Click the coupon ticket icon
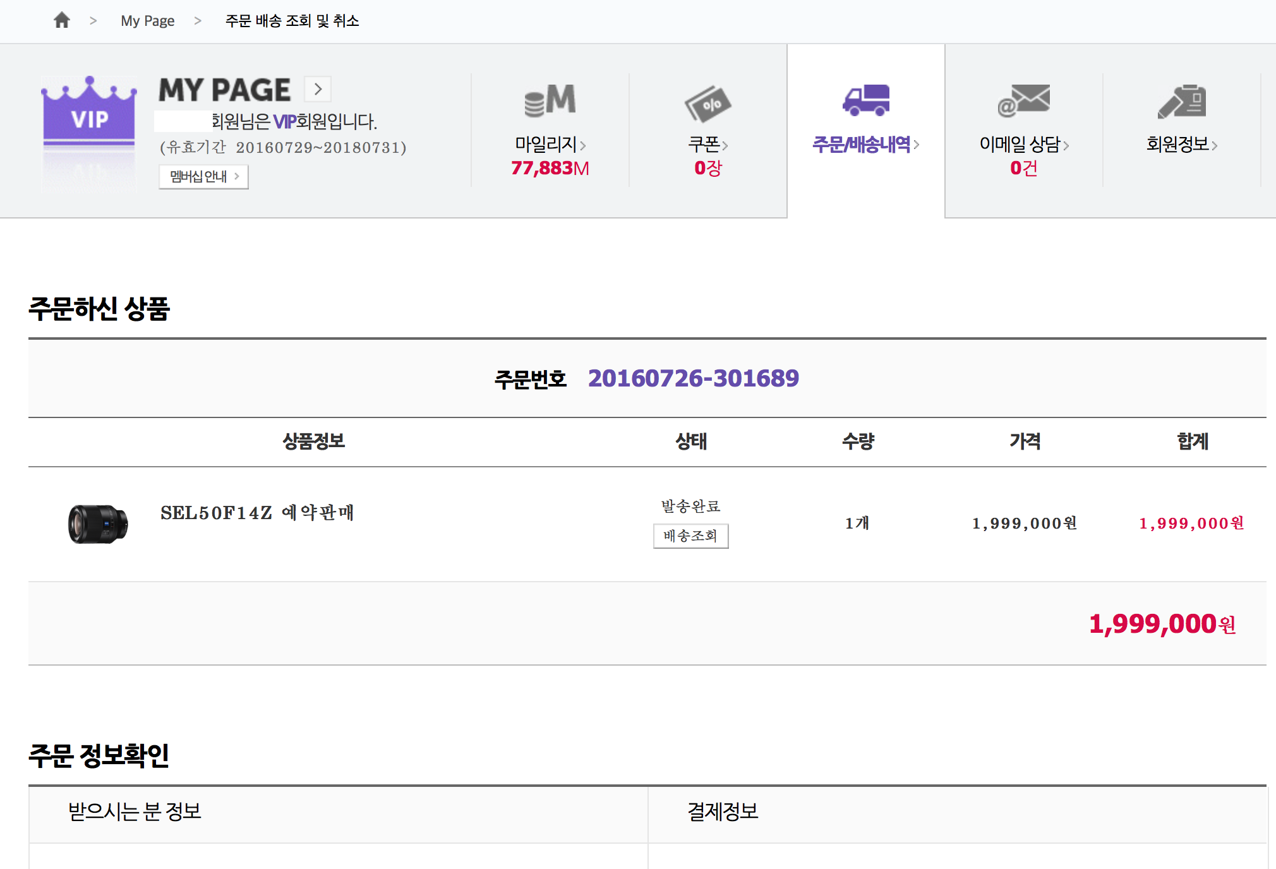 pos(707,103)
